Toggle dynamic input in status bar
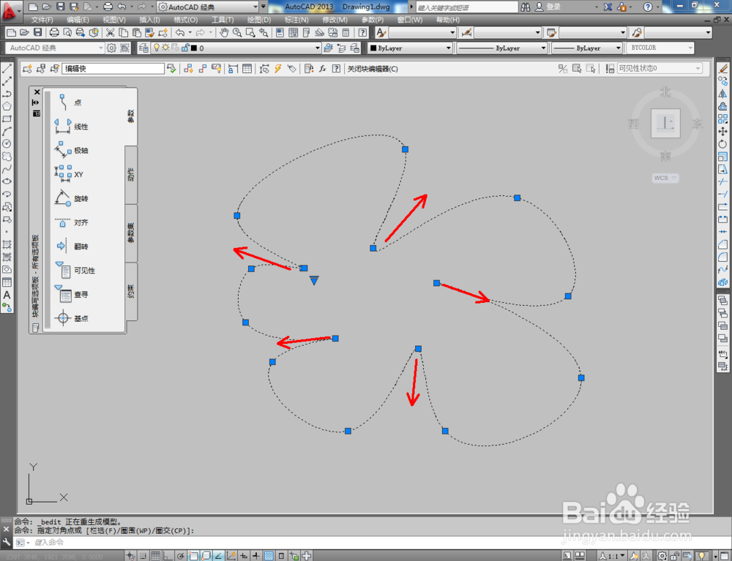The width and height of the screenshot is (732, 561). (x=244, y=555)
